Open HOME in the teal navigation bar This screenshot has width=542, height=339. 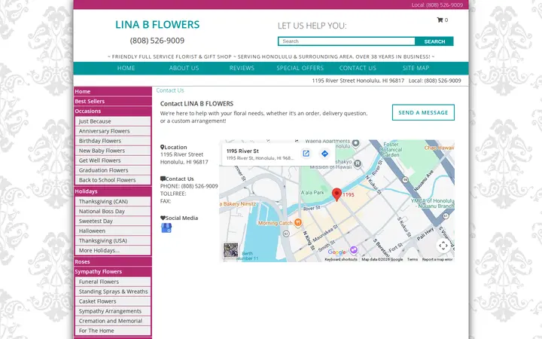pyautogui.click(x=126, y=68)
